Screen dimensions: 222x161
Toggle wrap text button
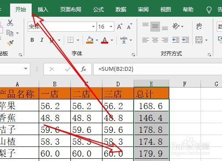[199, 26]
